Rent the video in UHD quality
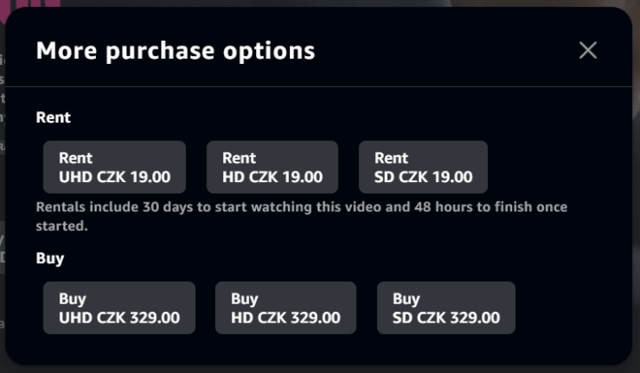This screenshot has width=640, height=373. [115, 167]
